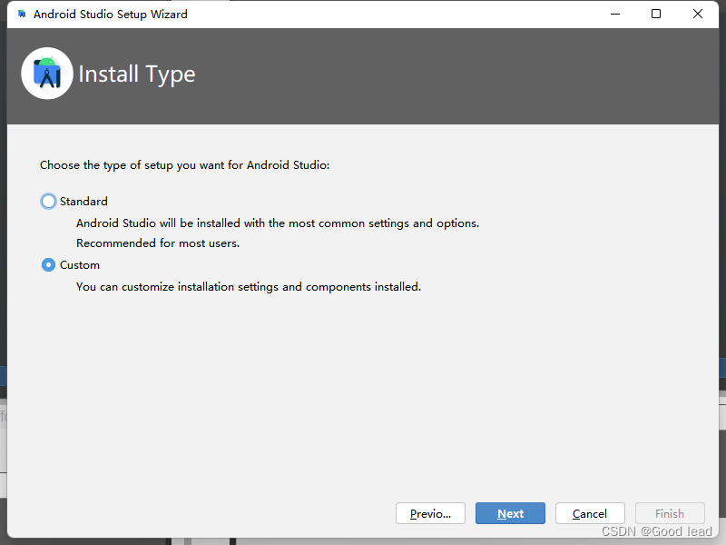The height and width of the screenshot is (545, 726).
Task: Click the 'Android Studio Setup Wizard' window title
Action: [x=111, y=15]
